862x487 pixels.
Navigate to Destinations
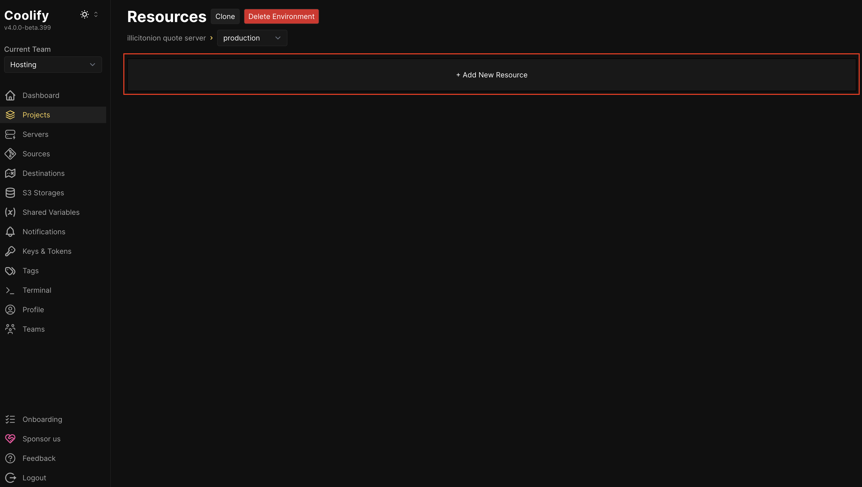tap(44, 173)
